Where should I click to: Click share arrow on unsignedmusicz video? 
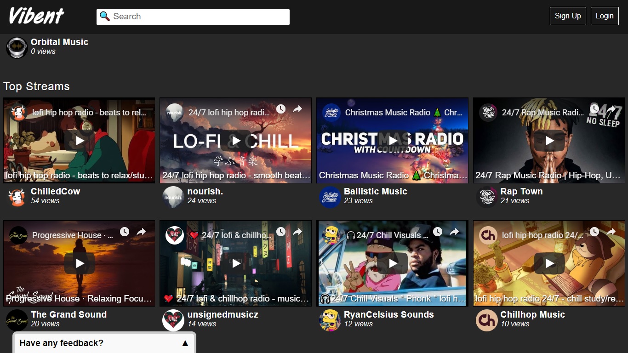pyautogui.click(x=297, y=232)
